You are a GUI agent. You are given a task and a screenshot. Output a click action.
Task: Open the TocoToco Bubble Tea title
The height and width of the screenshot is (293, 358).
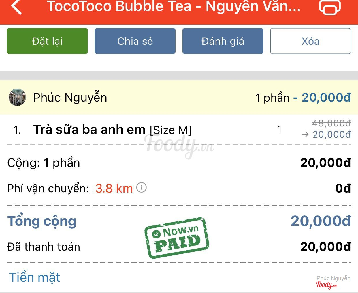click(x=174, y=6)
